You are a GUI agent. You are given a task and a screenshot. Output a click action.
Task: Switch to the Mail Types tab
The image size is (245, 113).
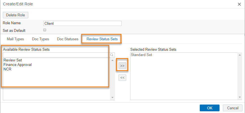(15, 39)
